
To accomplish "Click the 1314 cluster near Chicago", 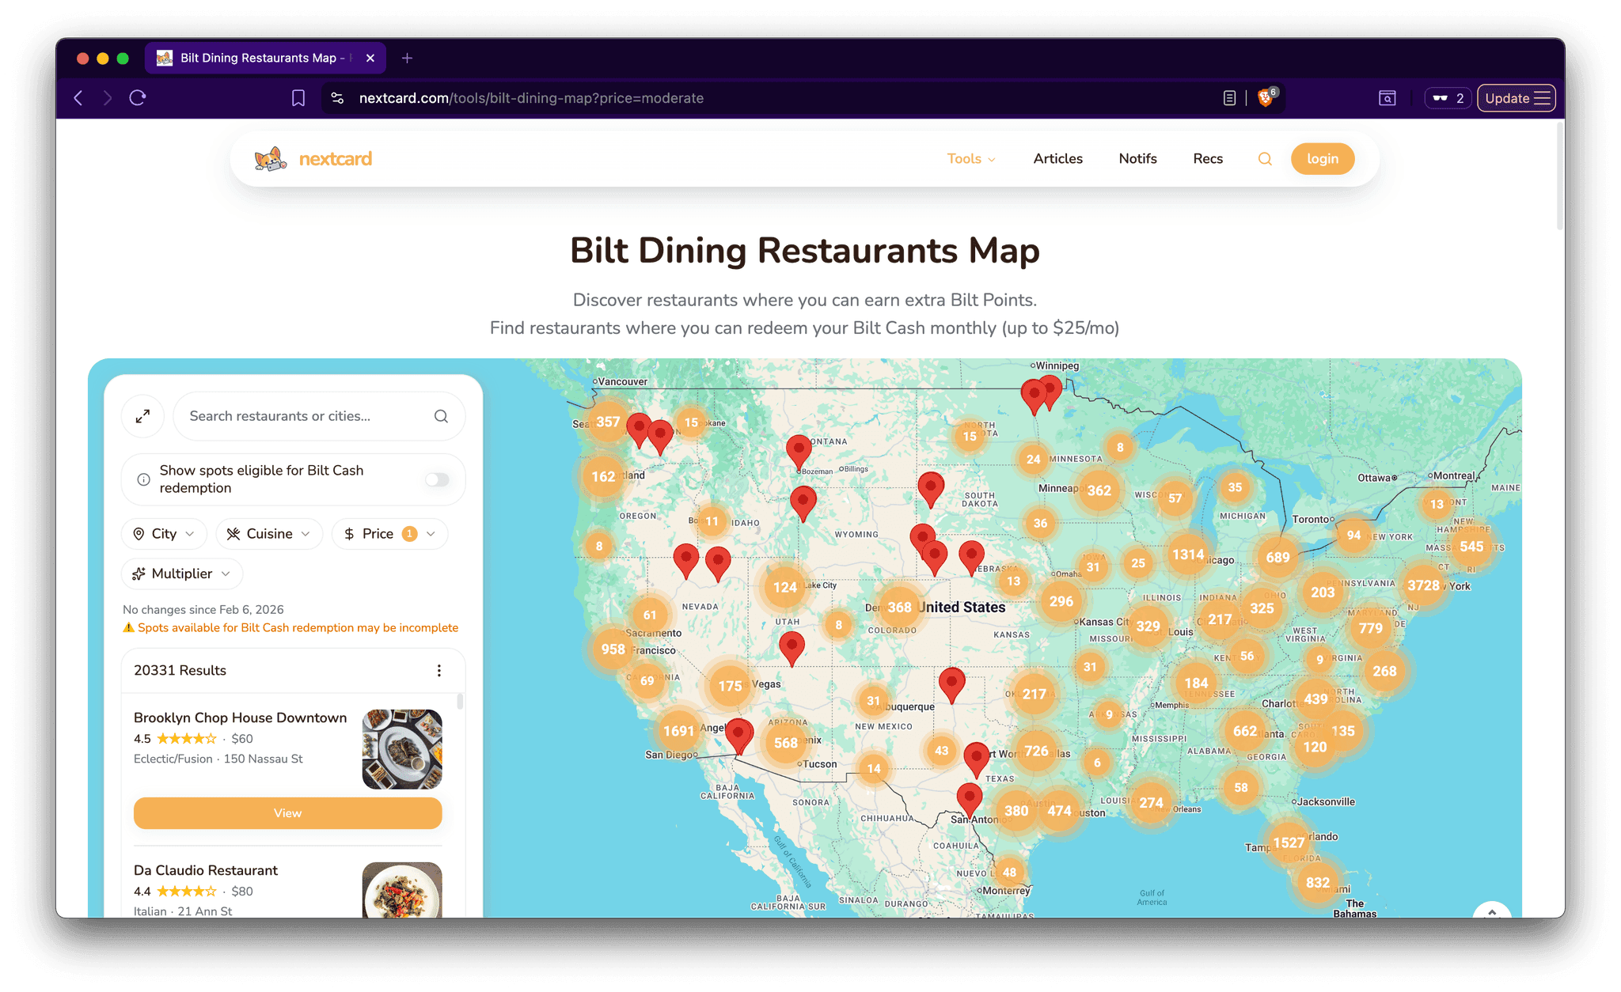I will coord(1187,555).
